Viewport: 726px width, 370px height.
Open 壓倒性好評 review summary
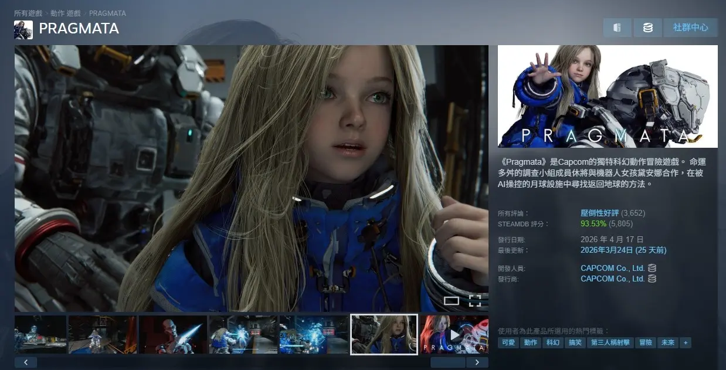point(600,213)
